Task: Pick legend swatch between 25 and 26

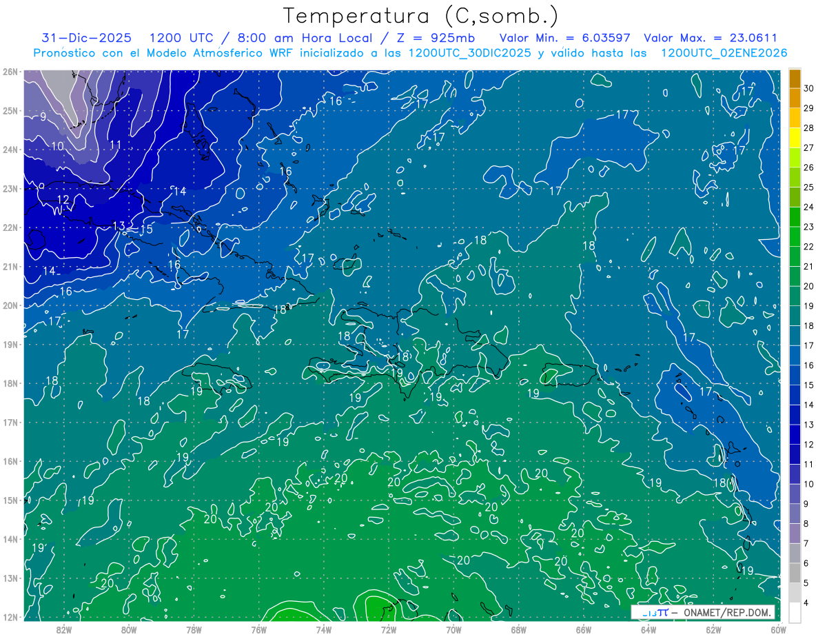Action: click(x=795, y=177)
